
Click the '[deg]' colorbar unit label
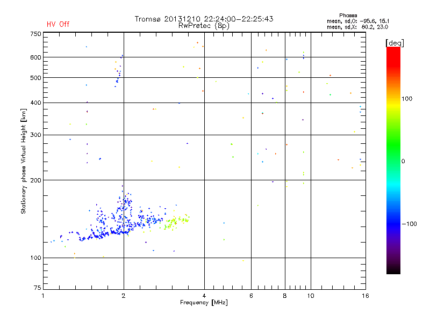tap(395, 43)
